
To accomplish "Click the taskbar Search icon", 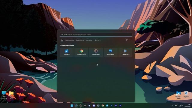I will coord(76,106).
